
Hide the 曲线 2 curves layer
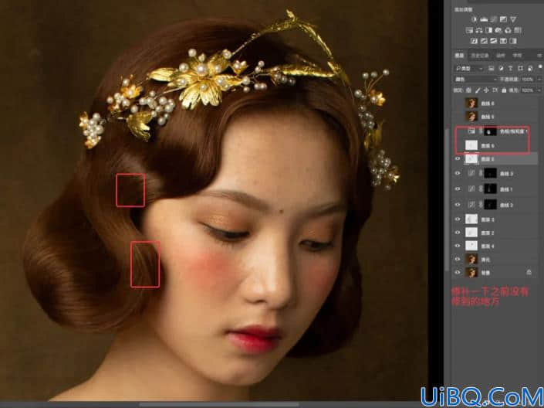coord(458,205)
